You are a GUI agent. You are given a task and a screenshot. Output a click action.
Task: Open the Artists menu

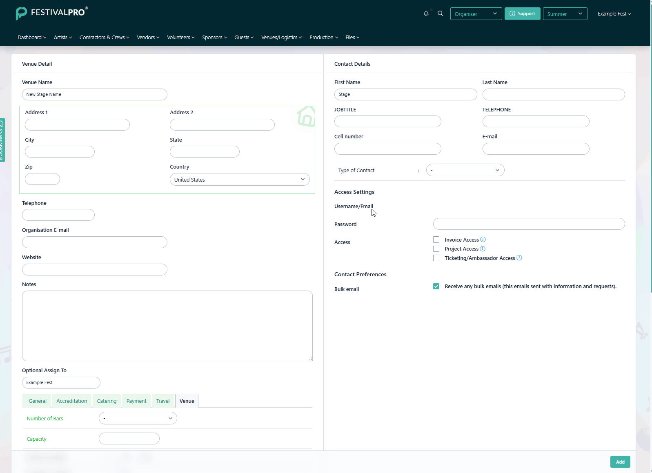[63, 38]
